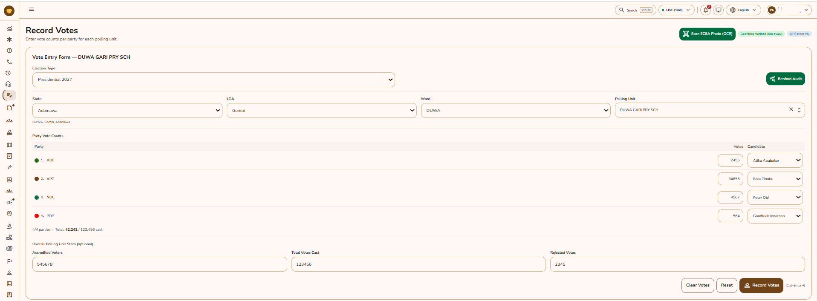Click the asterisk icon in the sidebar
The height and width of the screenshot is (301, 817).
coord(9,40)
